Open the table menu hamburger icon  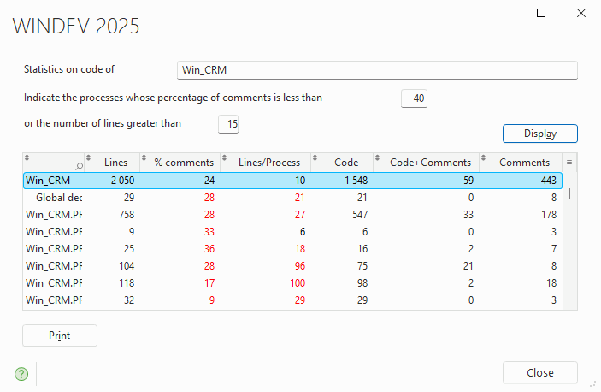point(569,163)
